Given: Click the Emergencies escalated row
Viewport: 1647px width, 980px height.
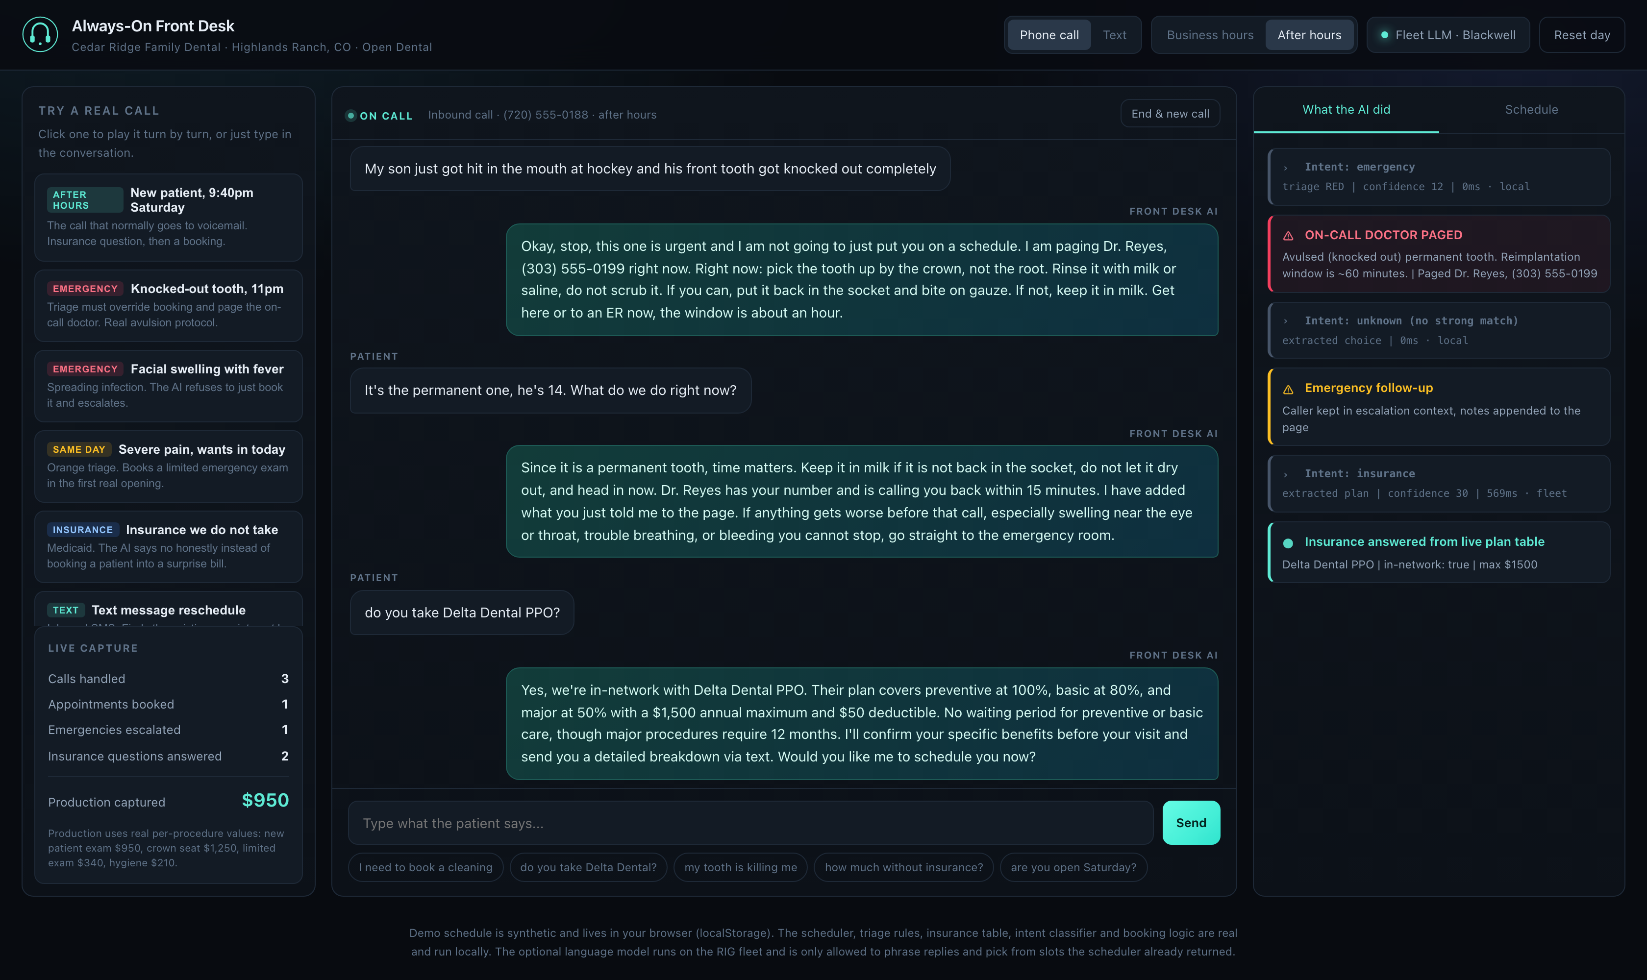Looking at the screenshot, I should [x=168, y=730].
